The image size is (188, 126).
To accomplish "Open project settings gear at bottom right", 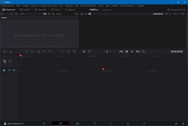I will [183, 123].
